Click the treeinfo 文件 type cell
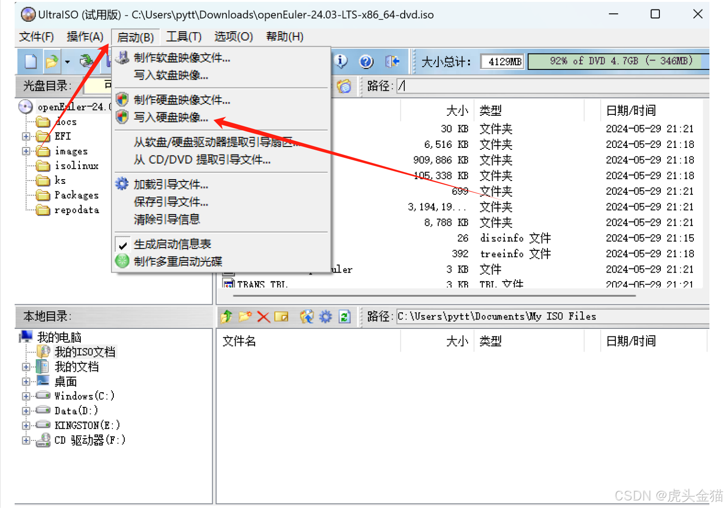This screenshot has width=725, height=508. (x=515, y=254)
